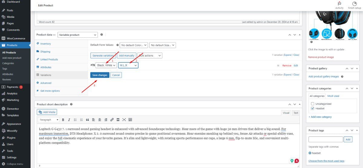The height and width of the screenshot is (168, 363).
Task: Open the Attributes product data tab
Action: [x=46, y=67]
